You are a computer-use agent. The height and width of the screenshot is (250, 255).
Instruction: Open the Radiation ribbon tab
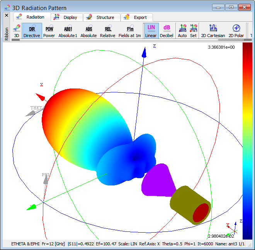pyautogui.click(x=32, y=17)
